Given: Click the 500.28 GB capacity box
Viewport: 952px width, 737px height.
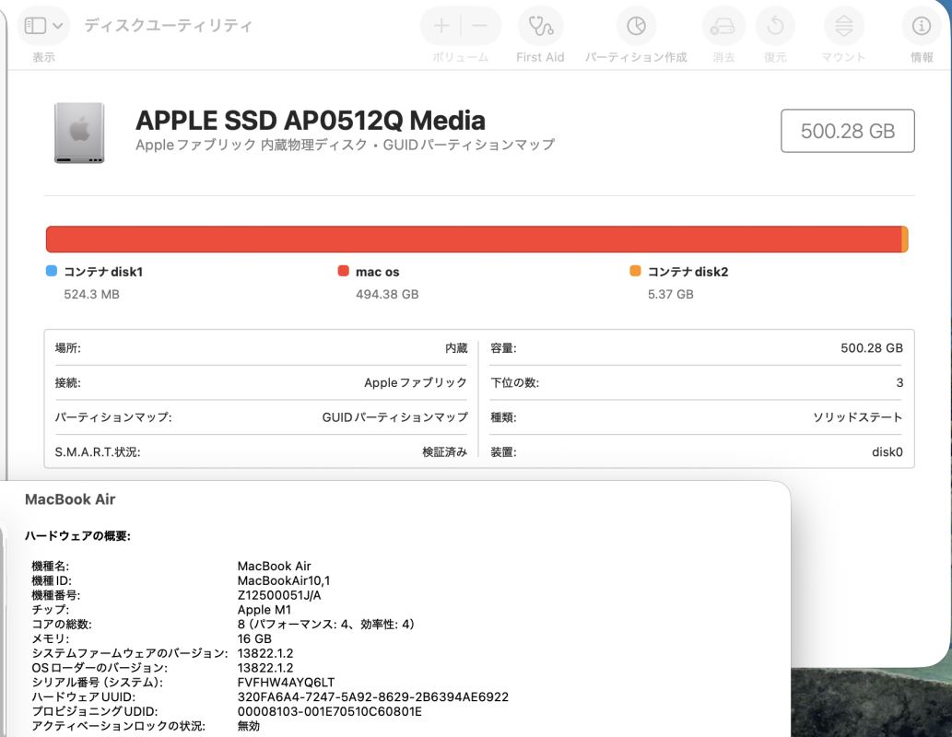Looking at the screenshot, I should coord(847,131).
